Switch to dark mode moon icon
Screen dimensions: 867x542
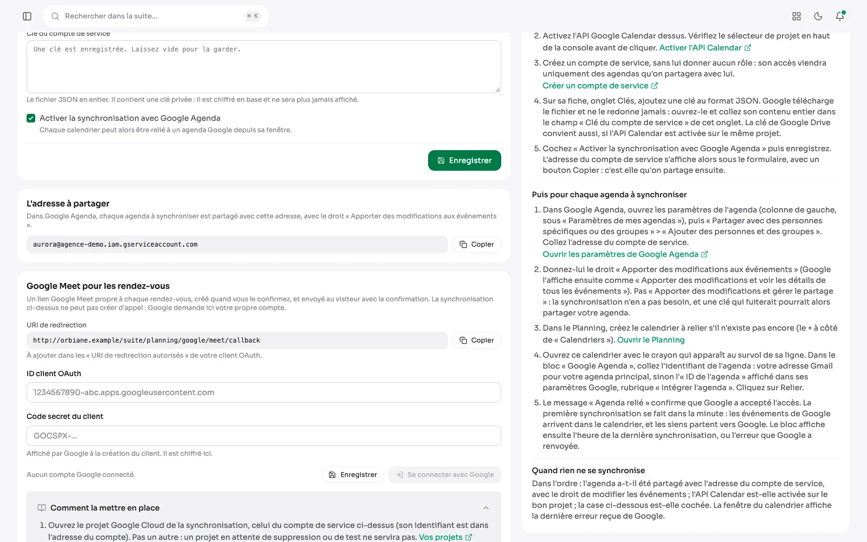point(818,16)
